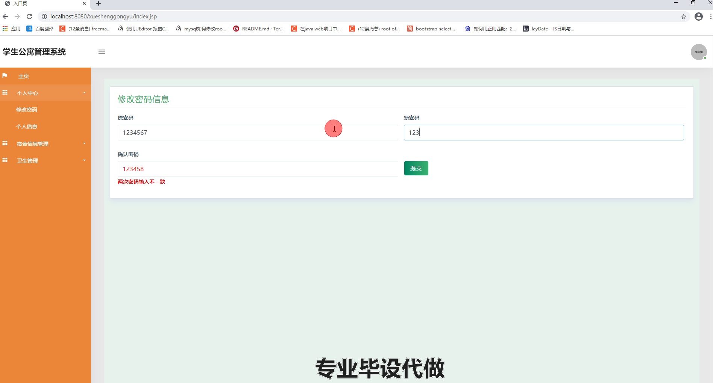
Task: Select 修改密码 in the sidebar menu
Action: [27, 110]
